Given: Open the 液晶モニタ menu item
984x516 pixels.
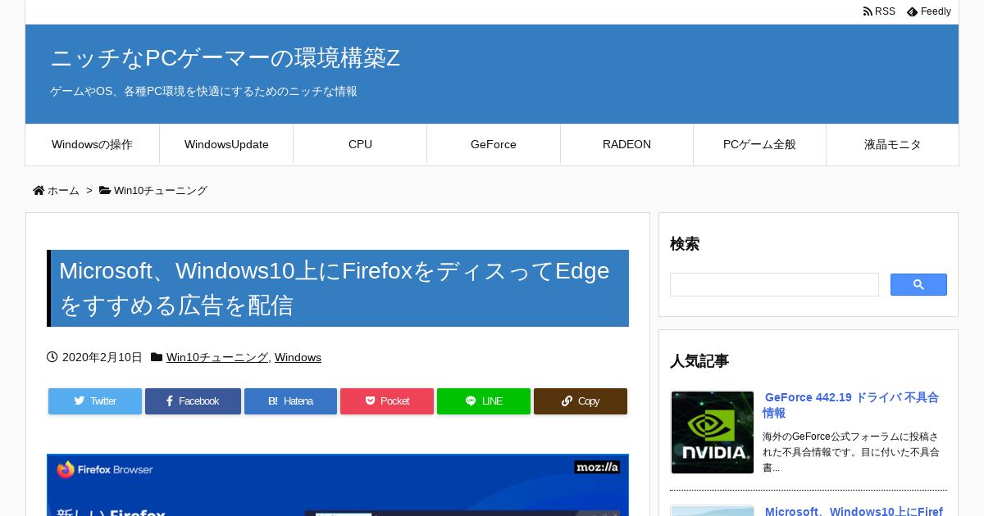Looking at the screenshot, I should click(892, 144).
